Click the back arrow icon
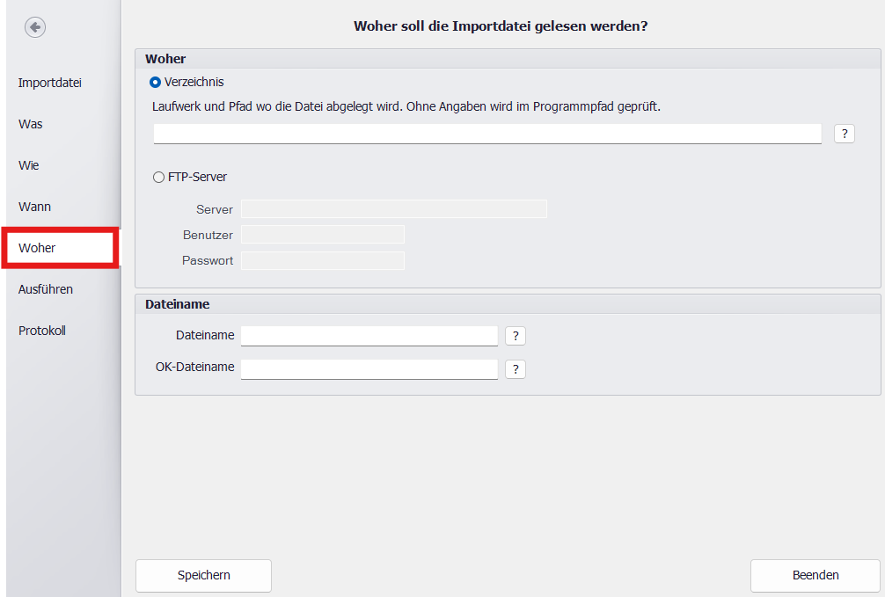 [35, 28]
